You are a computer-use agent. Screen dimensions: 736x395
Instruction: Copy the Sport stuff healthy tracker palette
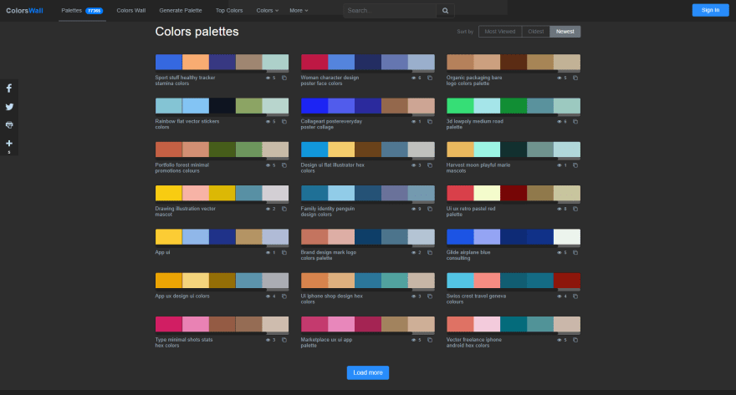coord(284,78)
